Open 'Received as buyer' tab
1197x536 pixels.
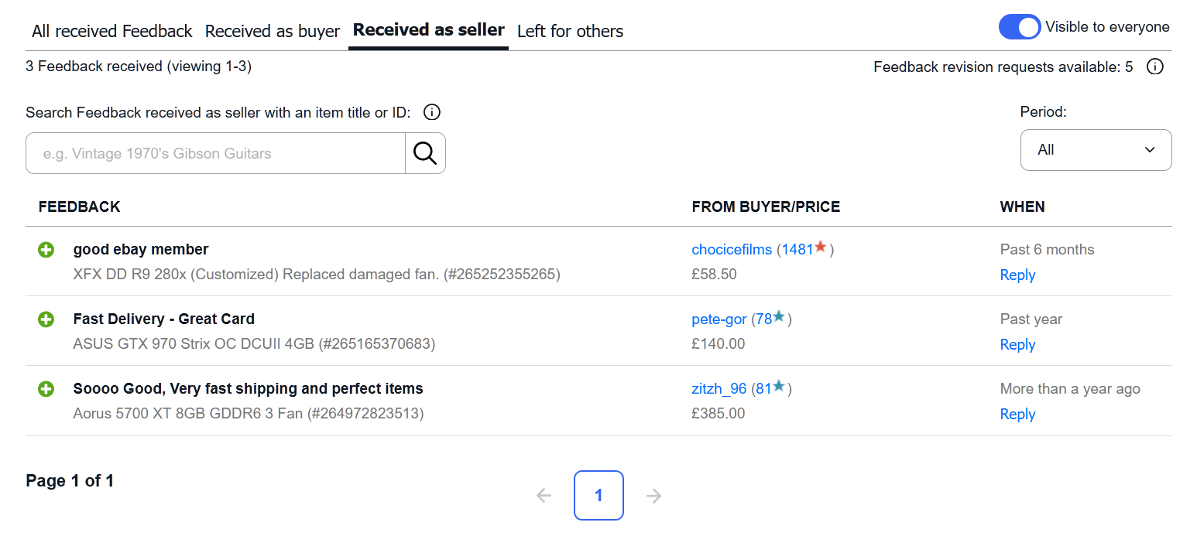point(273,32)
